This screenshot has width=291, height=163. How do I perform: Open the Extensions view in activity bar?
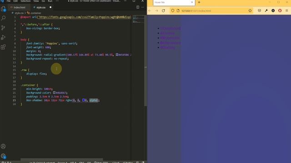[3, 47]
